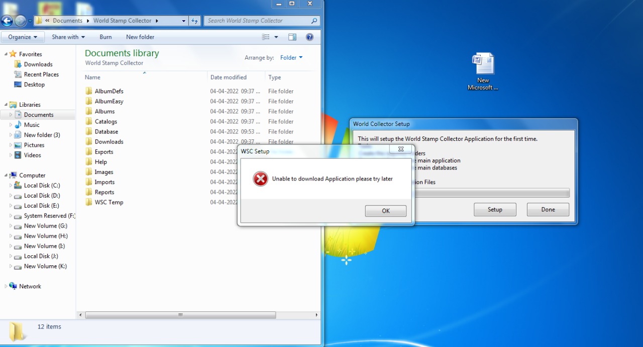This screenshot has width=643, height=347.
Task: Select the Catalogs folder icon
Action: [89, 121]
